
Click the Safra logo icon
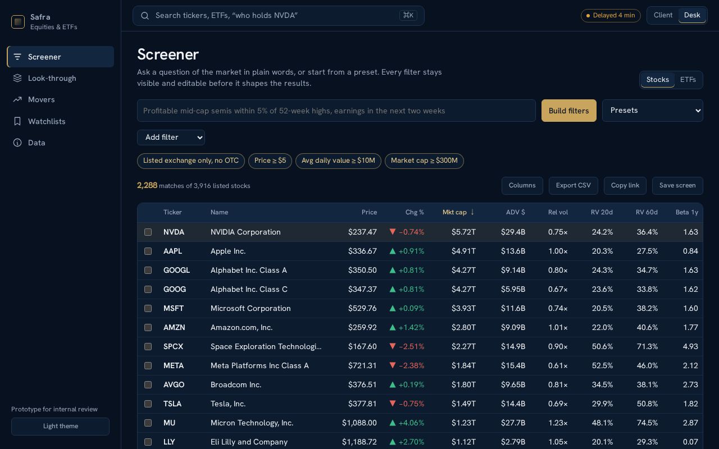tap(18, 22)
